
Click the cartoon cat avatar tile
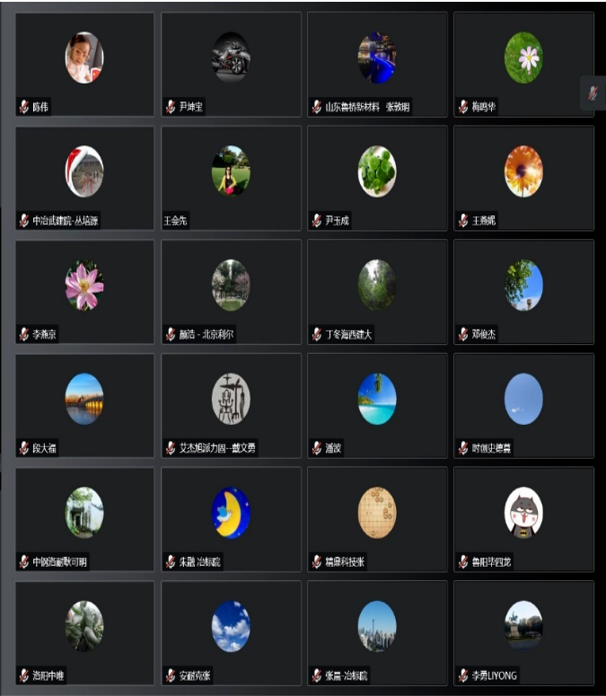point(523,513)
